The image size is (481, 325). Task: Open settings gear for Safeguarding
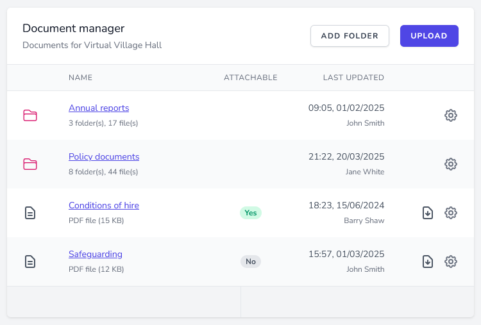tap(451, 262)
